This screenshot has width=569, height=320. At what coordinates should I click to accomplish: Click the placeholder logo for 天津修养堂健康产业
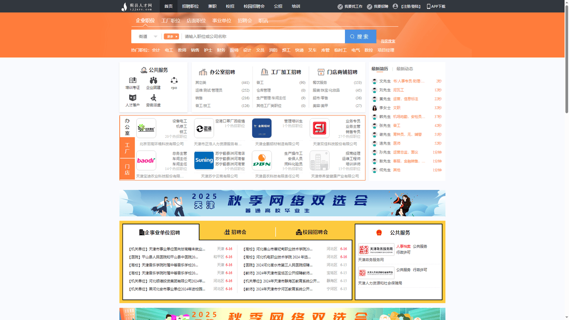coord(320,160)
